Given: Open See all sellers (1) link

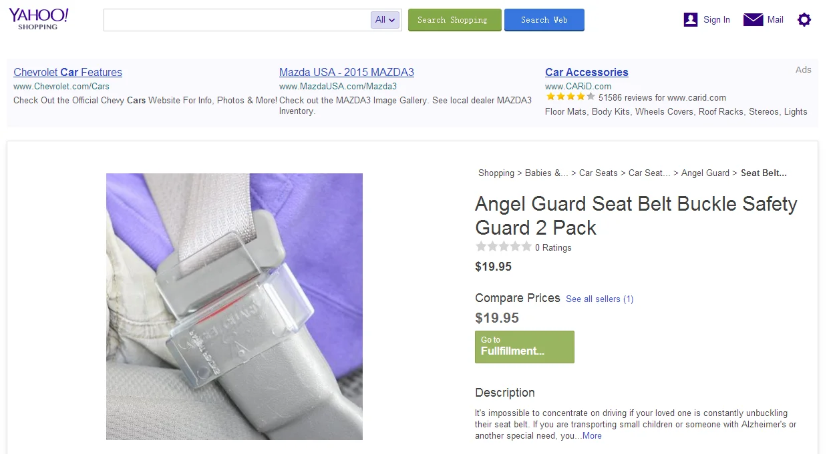Looking at the screenshot, I should 599,299.
